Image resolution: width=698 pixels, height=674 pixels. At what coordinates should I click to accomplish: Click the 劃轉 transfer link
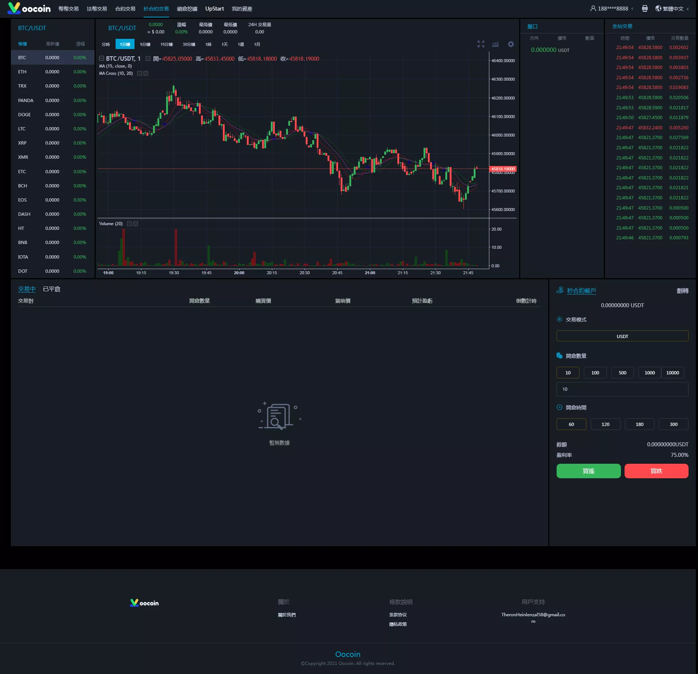682,291
